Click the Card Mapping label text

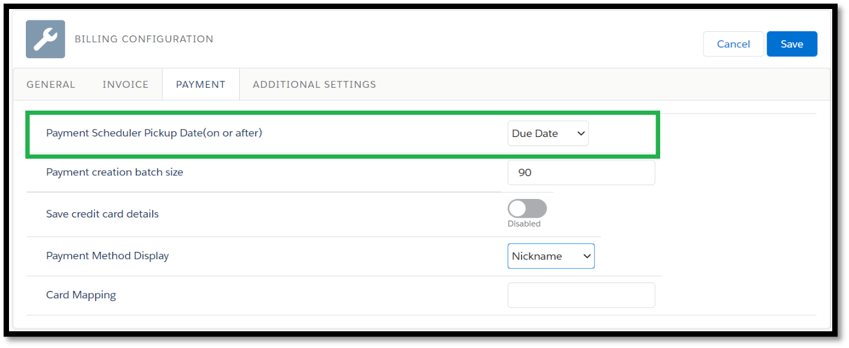tap(81, 295)
